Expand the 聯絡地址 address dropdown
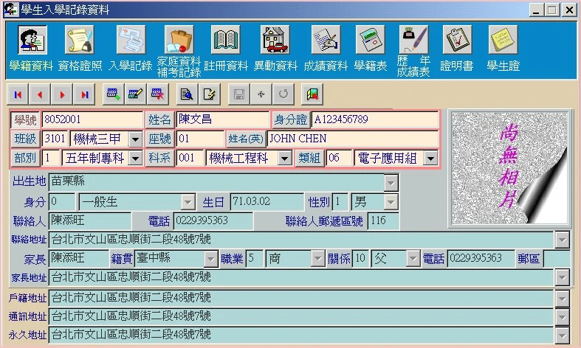The width and height of the screenshot is (581, 348). (562, 240)
